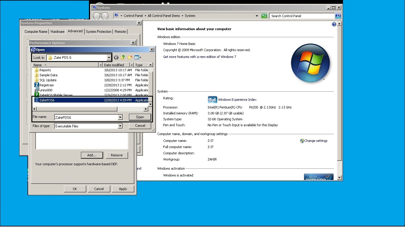Click file list scroll-down arrow
The image size is (405, 227).
click(150, 104)
